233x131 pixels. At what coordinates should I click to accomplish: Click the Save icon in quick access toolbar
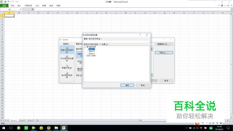5,2
